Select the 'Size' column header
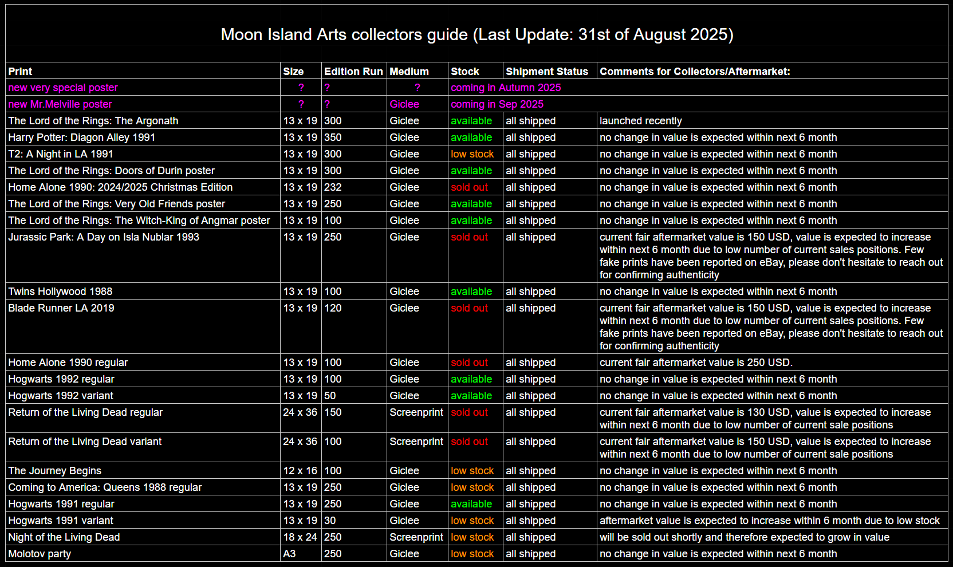This screenshot has width=953, height=567. [x=293, y=71]
